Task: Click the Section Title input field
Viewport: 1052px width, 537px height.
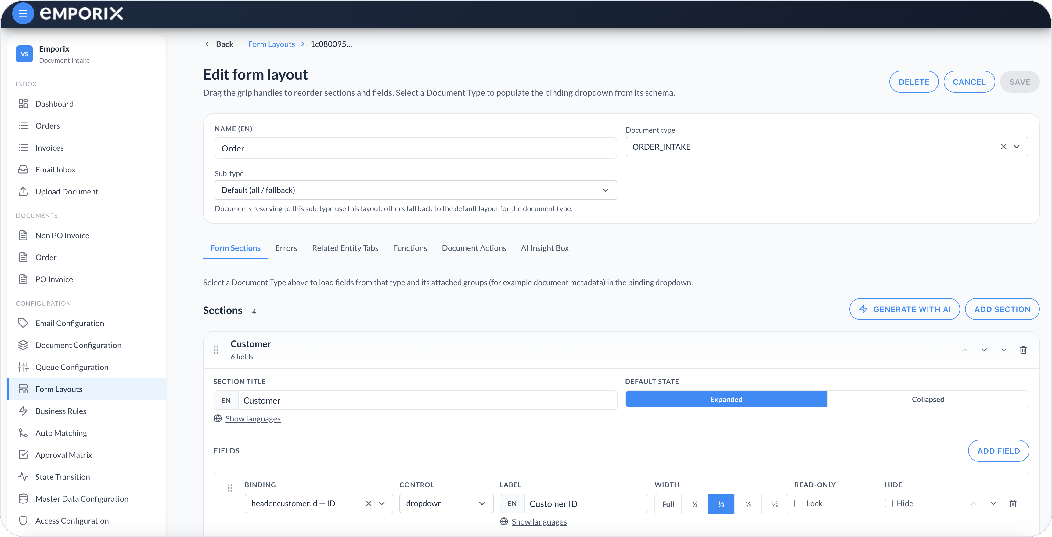Action: [x=427, y=400]
